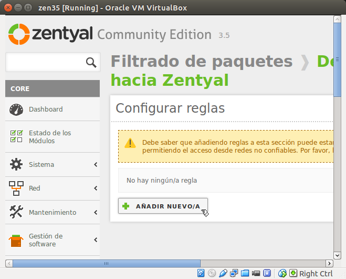Expand the Red menu arrow
346x279 pixels.
96,188
